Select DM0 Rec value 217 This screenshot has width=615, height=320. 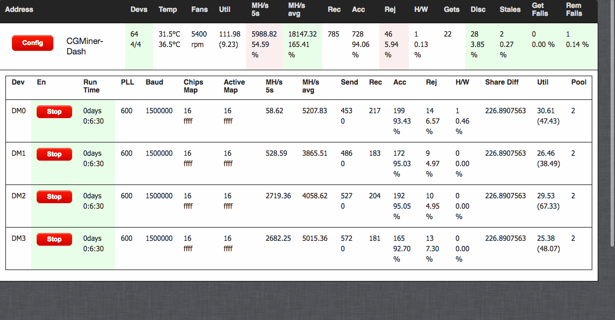(x=375, y=111)
